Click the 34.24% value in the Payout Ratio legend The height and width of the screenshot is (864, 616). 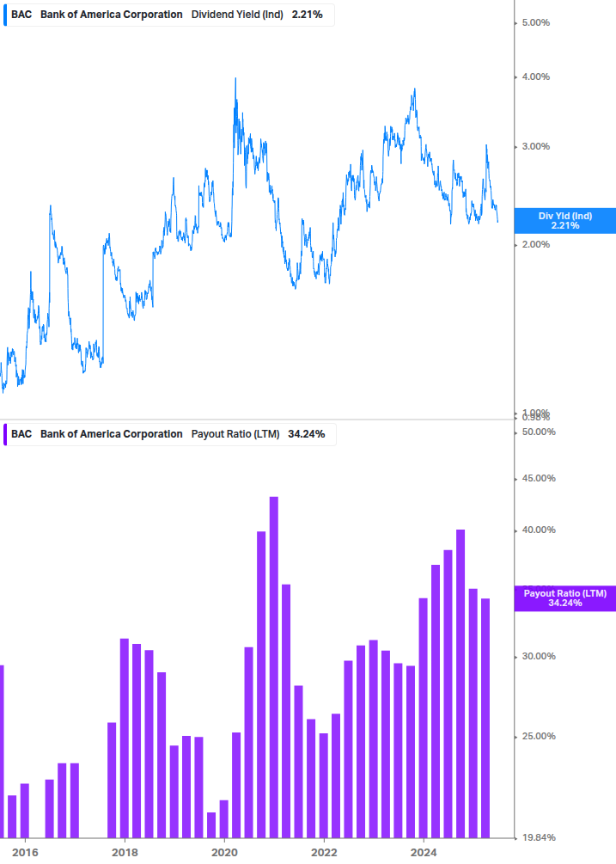(x=306, y=434)
